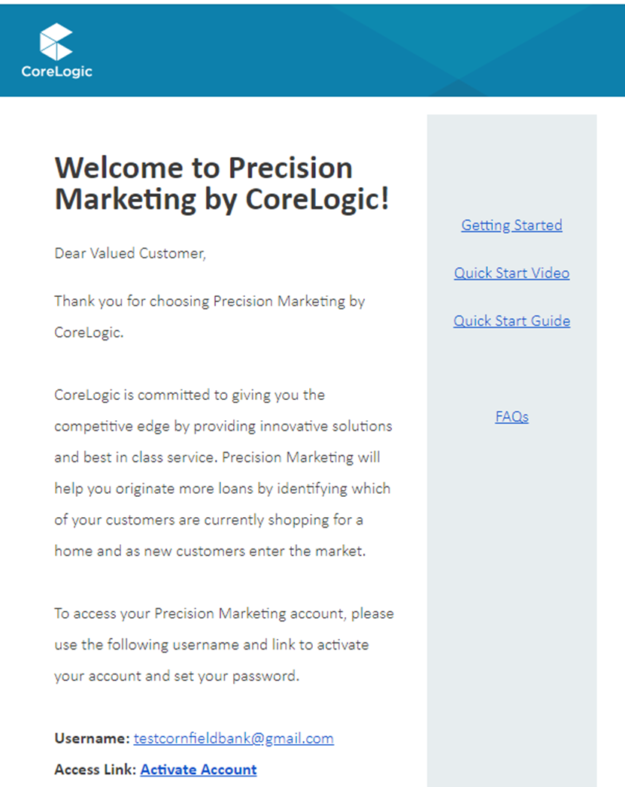Click the bold Username label
Viewport: 625px width, 787px height.
93,738
